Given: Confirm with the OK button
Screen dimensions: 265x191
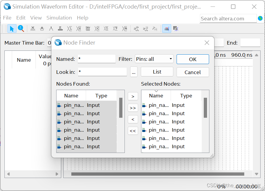Looking at the screenshot, I should point(193,59).
